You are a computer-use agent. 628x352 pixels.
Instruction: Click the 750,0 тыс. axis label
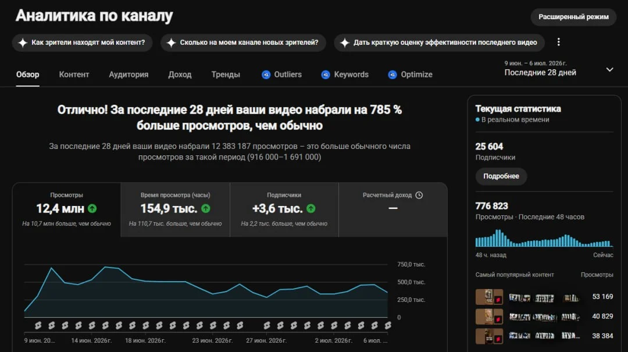tap(411, 265)
